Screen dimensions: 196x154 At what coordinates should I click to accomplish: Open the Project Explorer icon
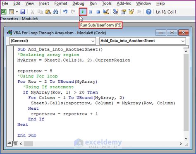pos(116,12)
